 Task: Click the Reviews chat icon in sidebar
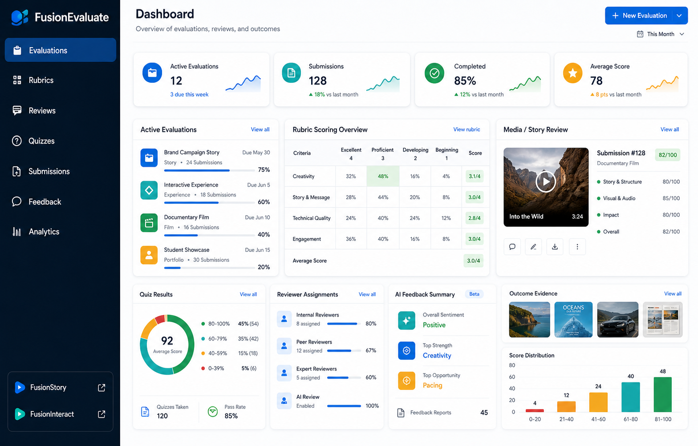(17, 110)
